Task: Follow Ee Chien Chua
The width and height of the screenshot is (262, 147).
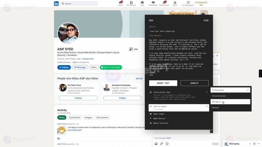Action: click(78, 98)
